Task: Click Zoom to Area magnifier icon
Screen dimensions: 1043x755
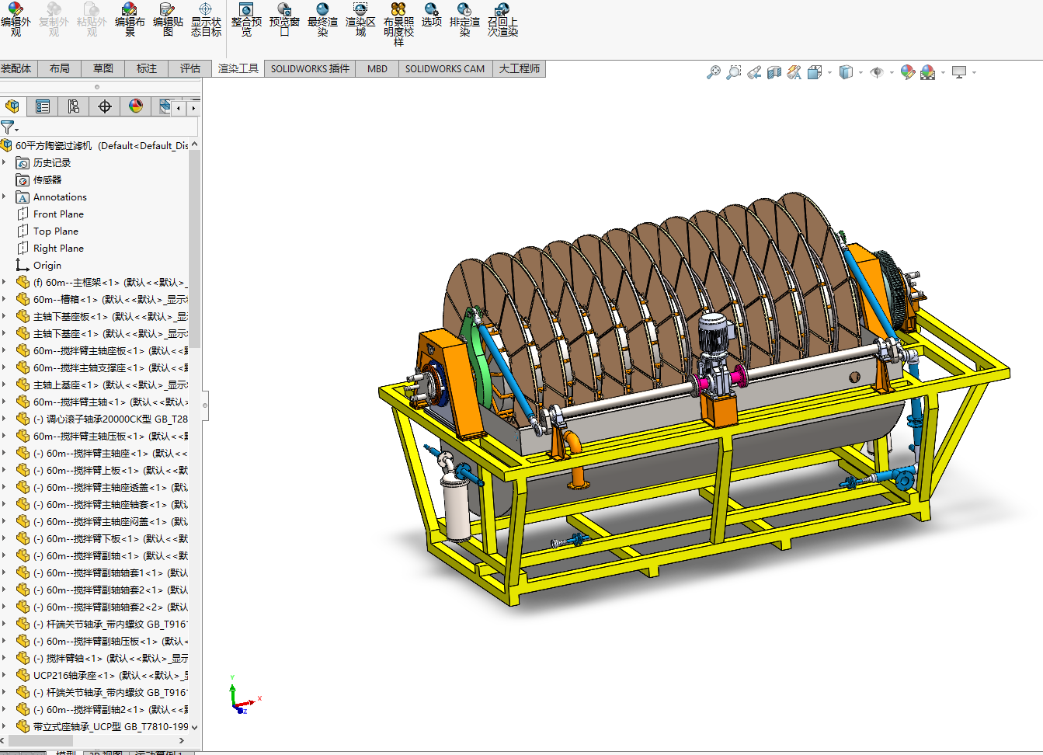Action: tap(733, 72)
